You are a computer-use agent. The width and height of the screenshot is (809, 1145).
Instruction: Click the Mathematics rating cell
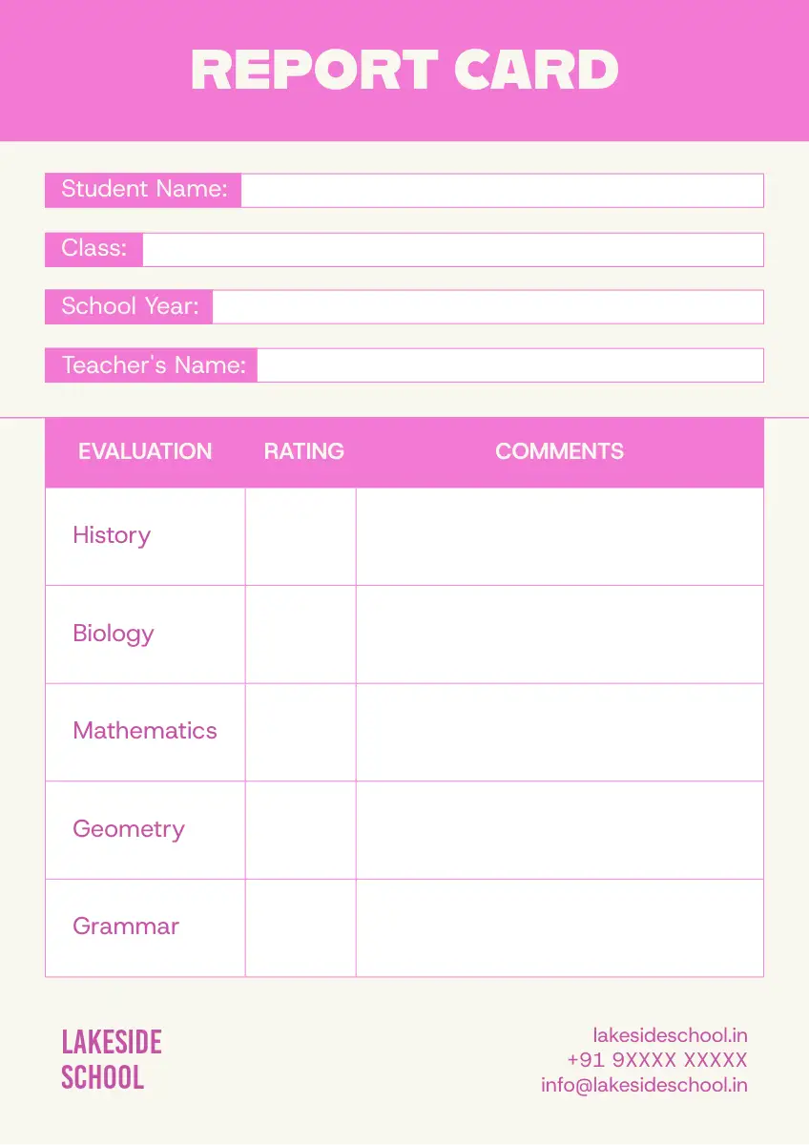[x=301, y=732]
